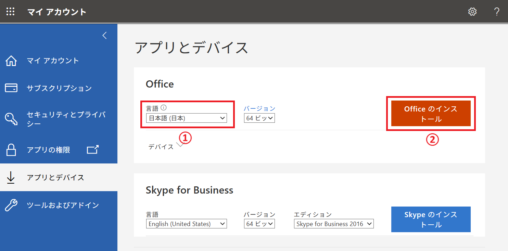
Task: Open the マイ アカウント sidebar item
Action: [59, 61]
